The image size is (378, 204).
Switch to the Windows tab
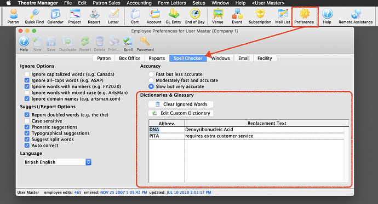(x=220, y=58)
